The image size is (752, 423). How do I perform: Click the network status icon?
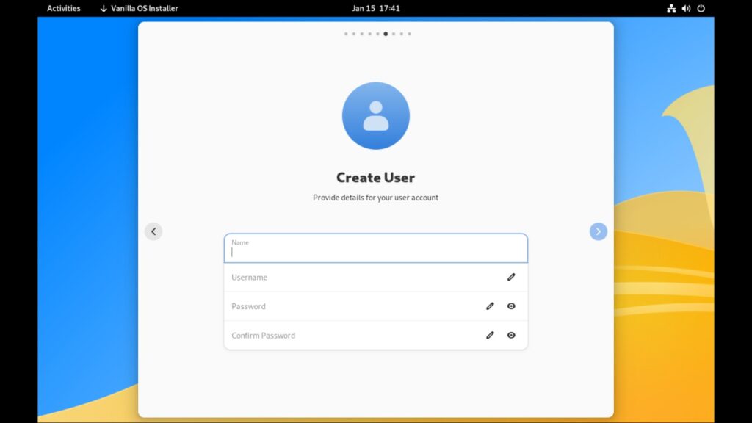pos(671,8)
